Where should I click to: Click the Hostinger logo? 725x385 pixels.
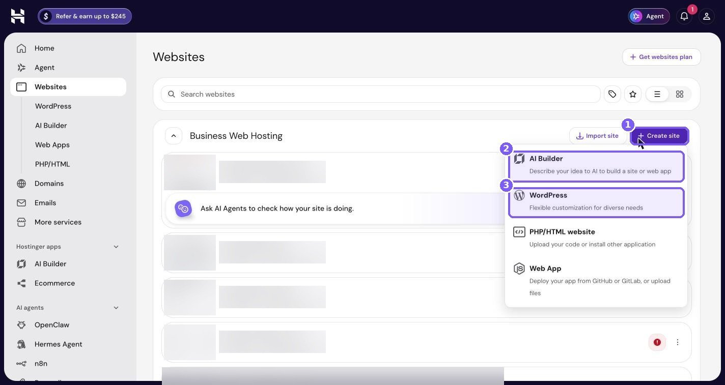18,16
